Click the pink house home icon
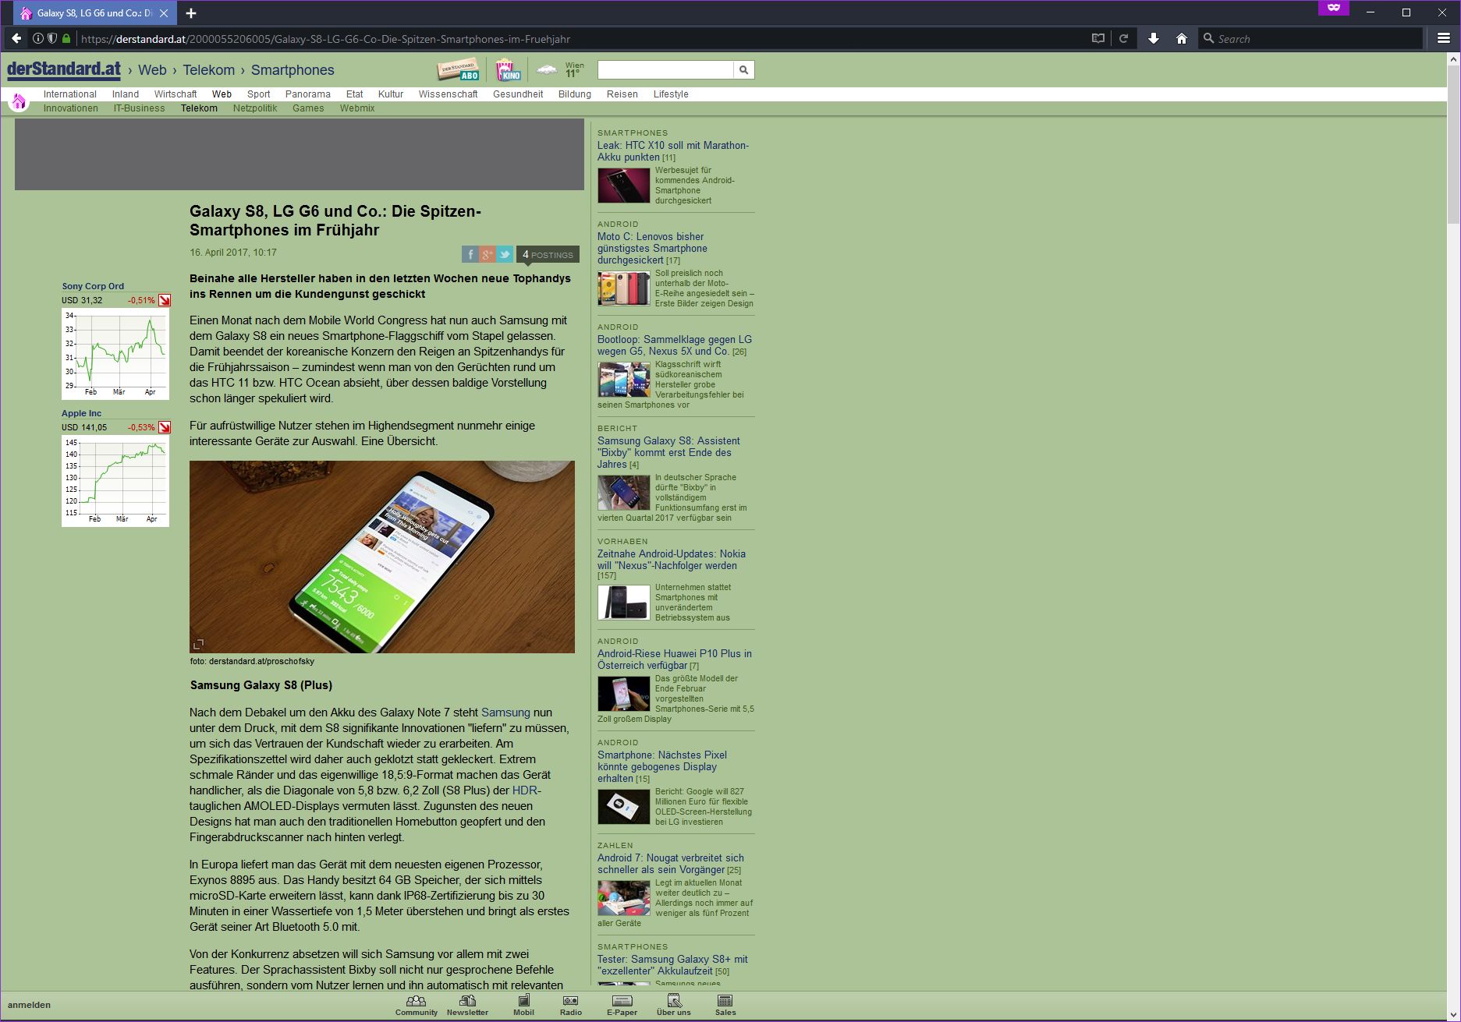This screenshot has height=1022, width=1461. tap(19, 101)
